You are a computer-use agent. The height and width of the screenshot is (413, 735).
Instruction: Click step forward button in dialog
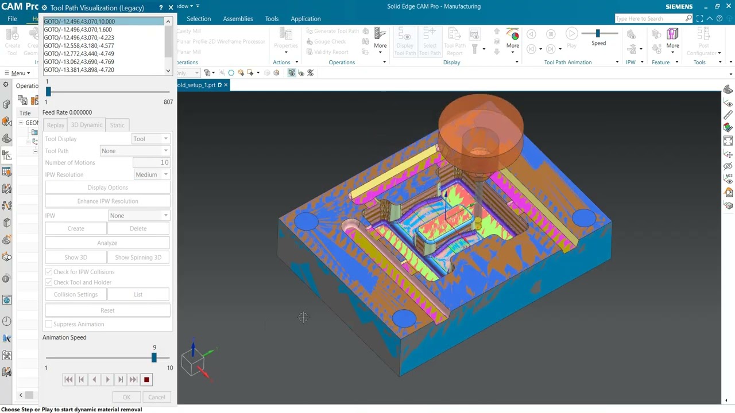[121, 380]
